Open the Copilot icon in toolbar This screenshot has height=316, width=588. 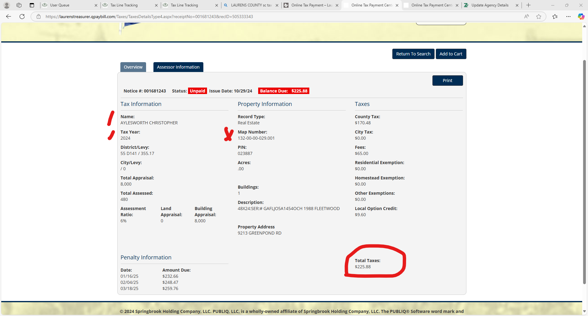coord(581,17)
